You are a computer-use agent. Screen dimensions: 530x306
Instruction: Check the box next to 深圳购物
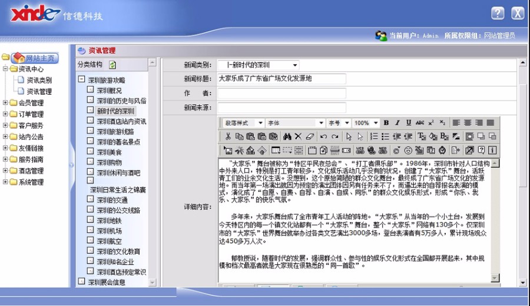90,161
